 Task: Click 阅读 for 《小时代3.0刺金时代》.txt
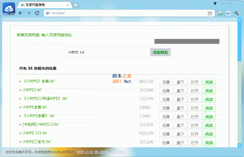209,99
